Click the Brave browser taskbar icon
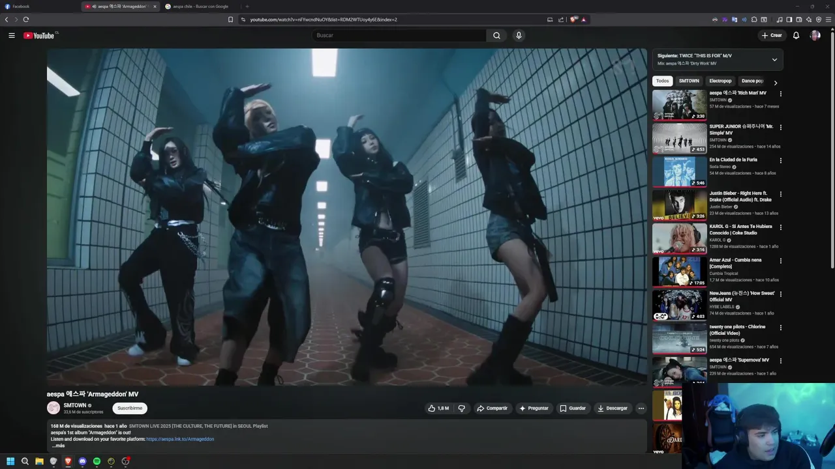The image size is (835, 469). (x=68, y=461)
